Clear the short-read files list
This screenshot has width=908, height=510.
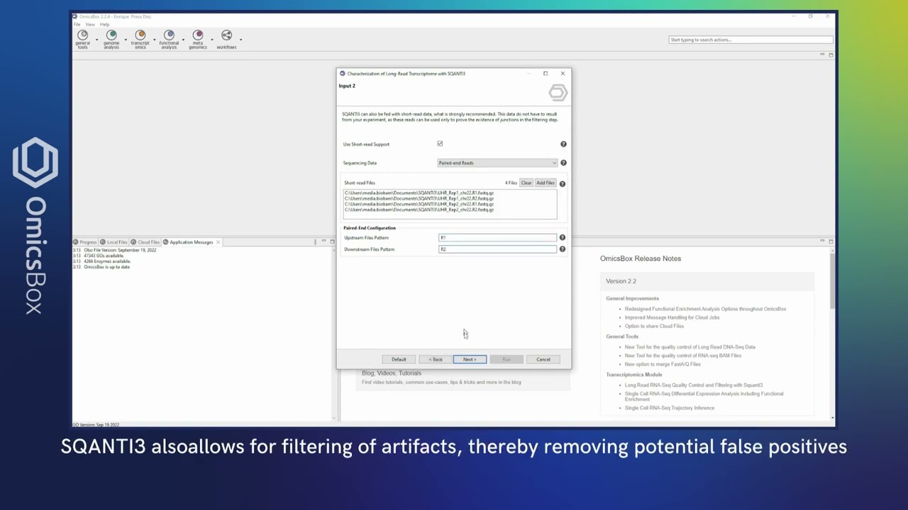(x=526, y=183)
